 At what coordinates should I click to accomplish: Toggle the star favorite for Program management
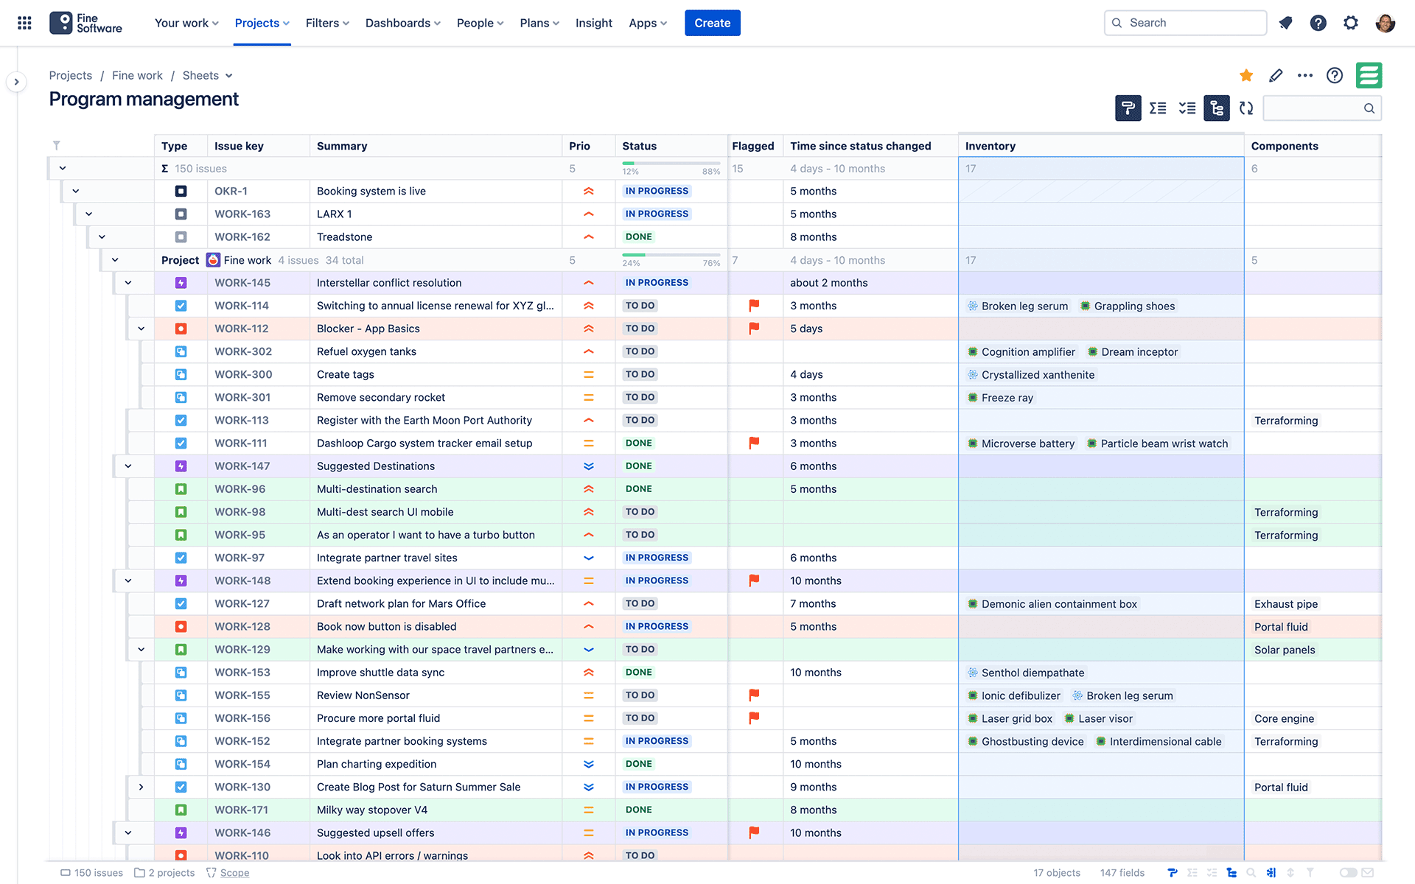(x=1245, y=75)
